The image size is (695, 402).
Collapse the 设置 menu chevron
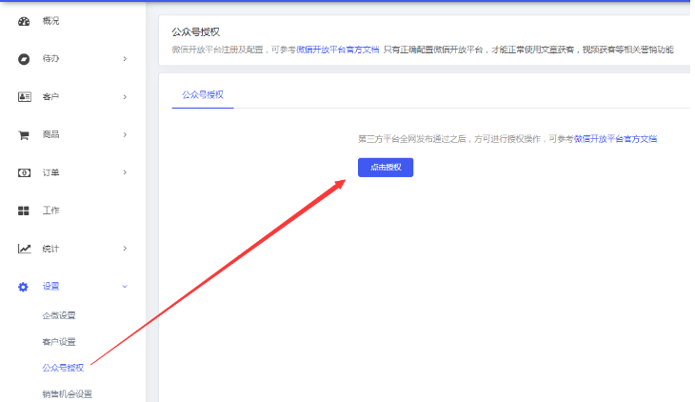125,287
